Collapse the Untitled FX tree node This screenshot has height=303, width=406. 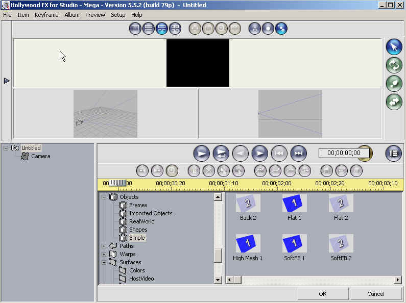tap(6, 148)
